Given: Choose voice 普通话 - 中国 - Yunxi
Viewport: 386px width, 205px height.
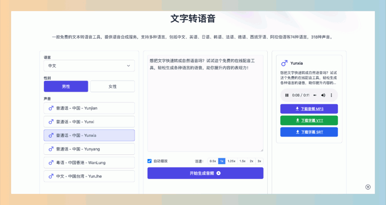Looking at the screenshot, I should click(89, 122).
